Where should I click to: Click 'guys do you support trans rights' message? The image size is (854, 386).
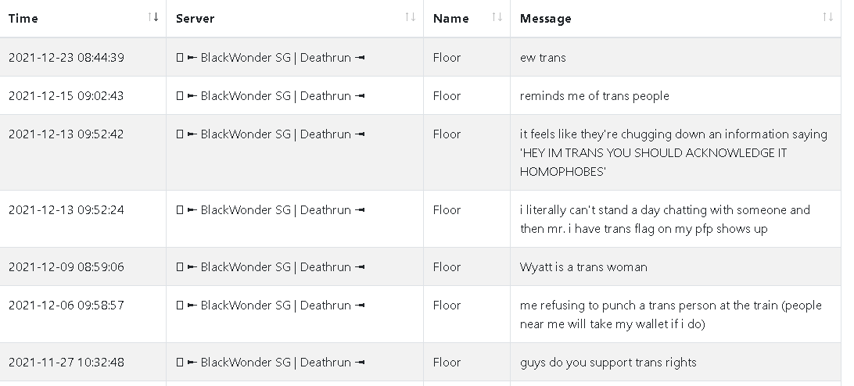(x=608, y=362)
